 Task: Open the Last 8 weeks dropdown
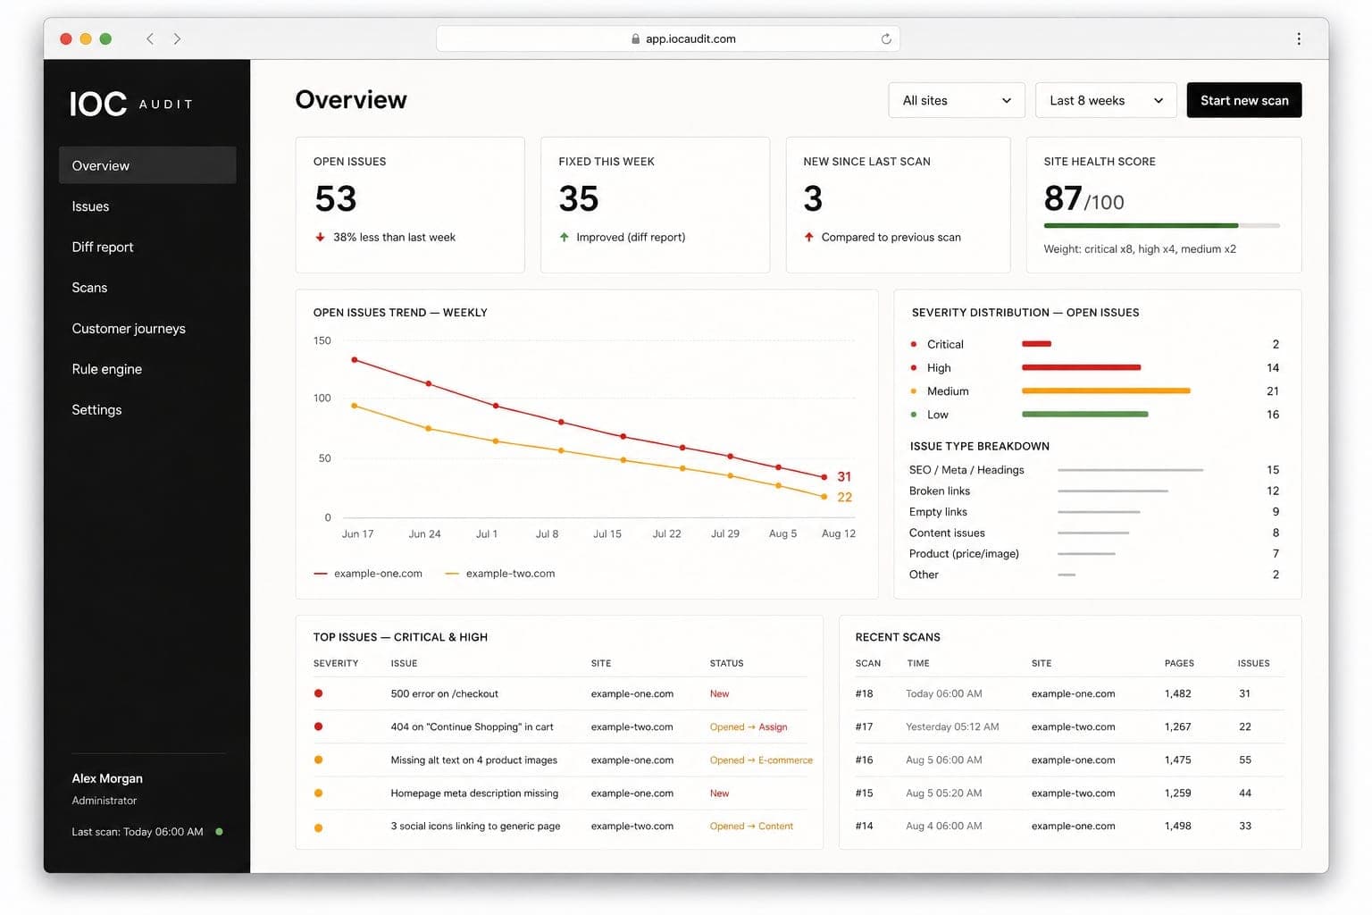1106,100
